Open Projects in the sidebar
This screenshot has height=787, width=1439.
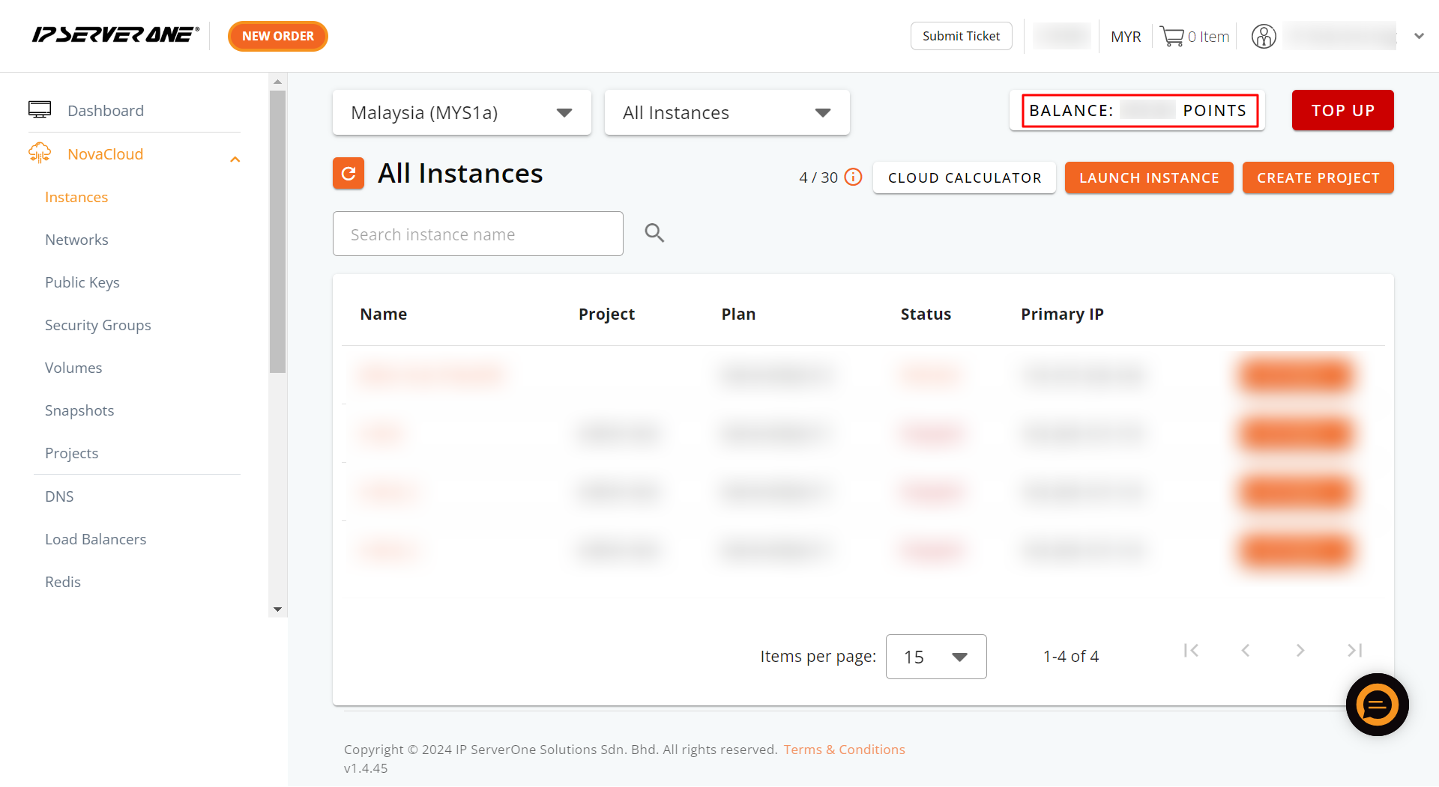tap(72, 453)
